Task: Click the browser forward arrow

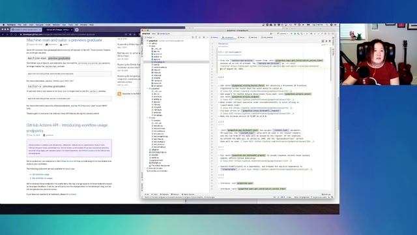Action: click(7, 35)
